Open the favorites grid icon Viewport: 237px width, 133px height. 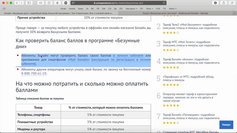coord(4,8)
